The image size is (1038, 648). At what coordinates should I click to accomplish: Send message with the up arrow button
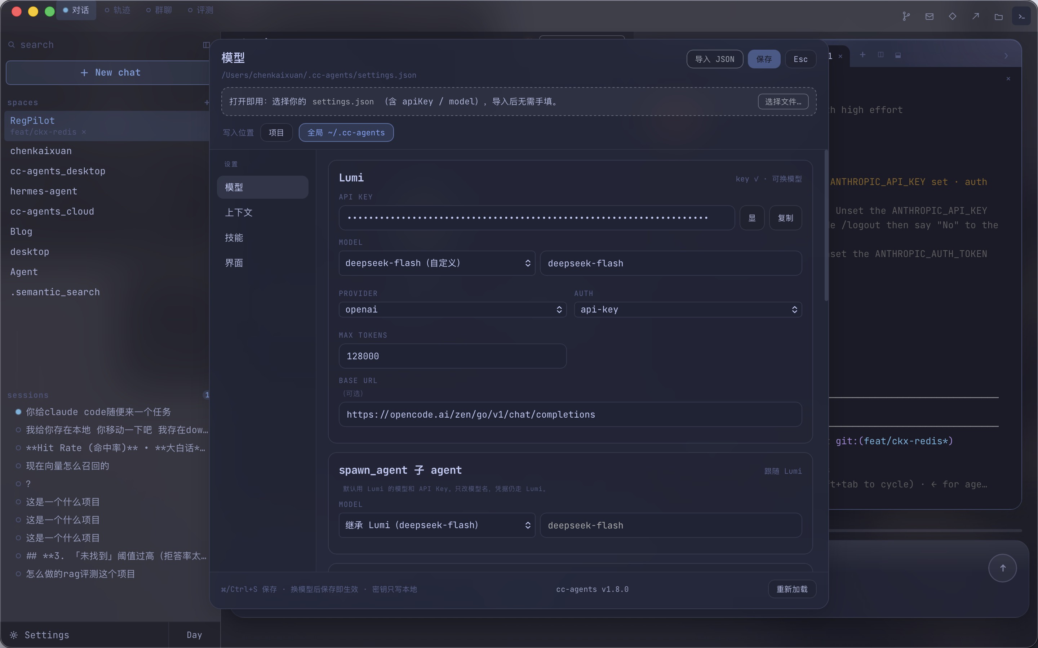[x=1002, y=568]
